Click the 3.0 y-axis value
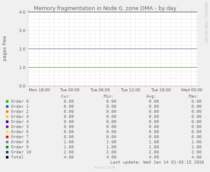This screenshot has height=172, width=210. pos(22,30)
